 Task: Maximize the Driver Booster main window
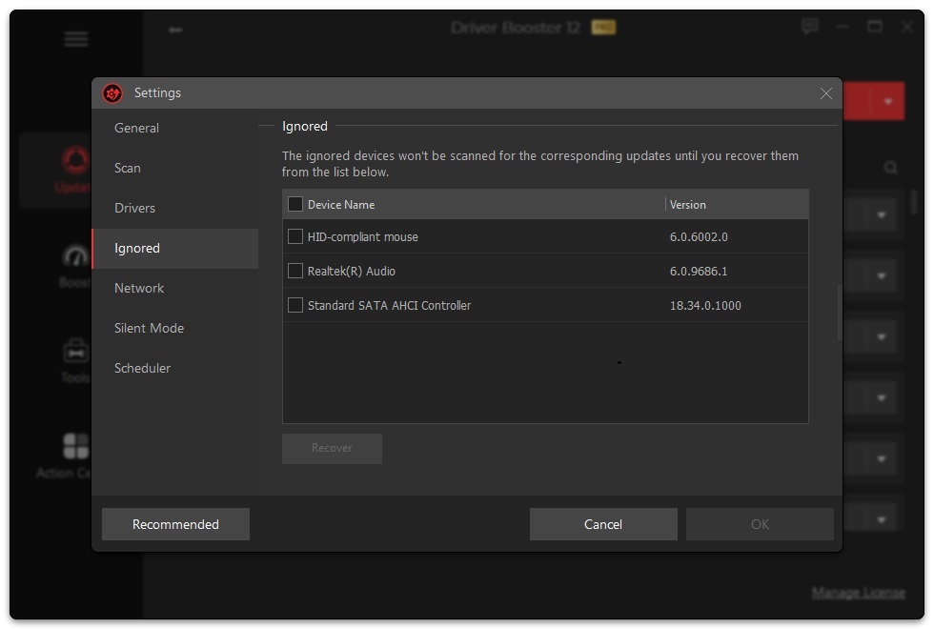point(875,27)
